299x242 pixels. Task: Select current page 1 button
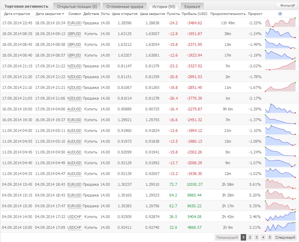coord(243,237)
